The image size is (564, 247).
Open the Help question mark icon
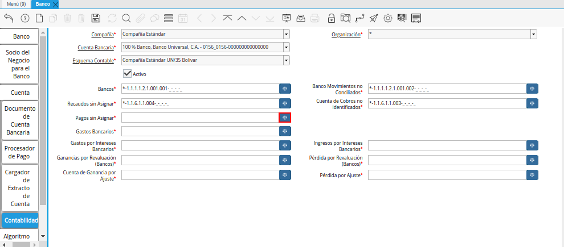pos(25,18)
